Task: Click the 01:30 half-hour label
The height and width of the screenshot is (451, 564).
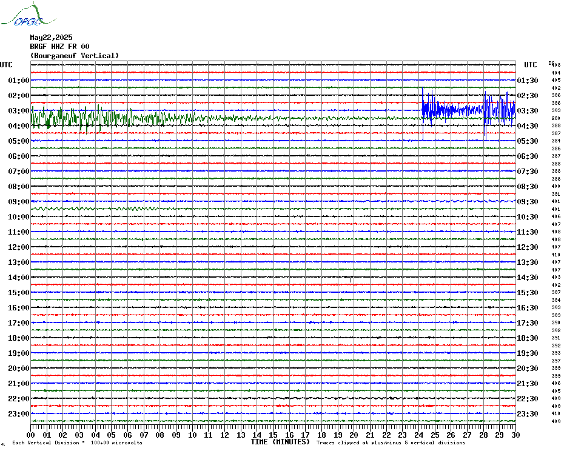Action: (528, 80)
